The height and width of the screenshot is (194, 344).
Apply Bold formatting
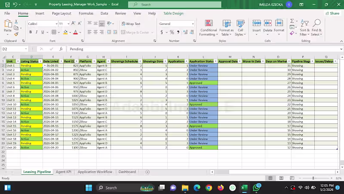pyautogui.click(x=31, y=32)
